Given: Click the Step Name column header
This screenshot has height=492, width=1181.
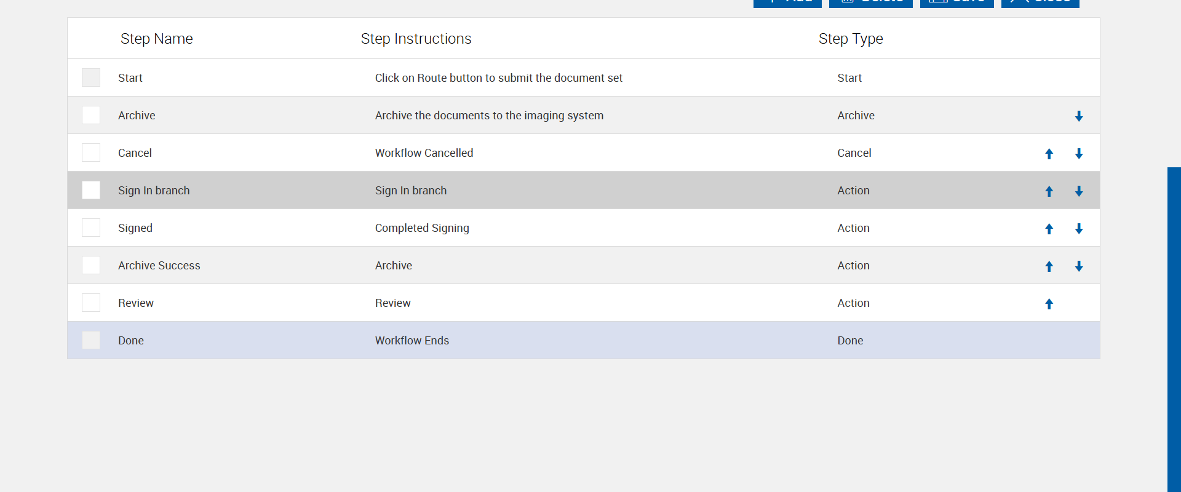Looking at the screenshot, I should pos(157,39).
